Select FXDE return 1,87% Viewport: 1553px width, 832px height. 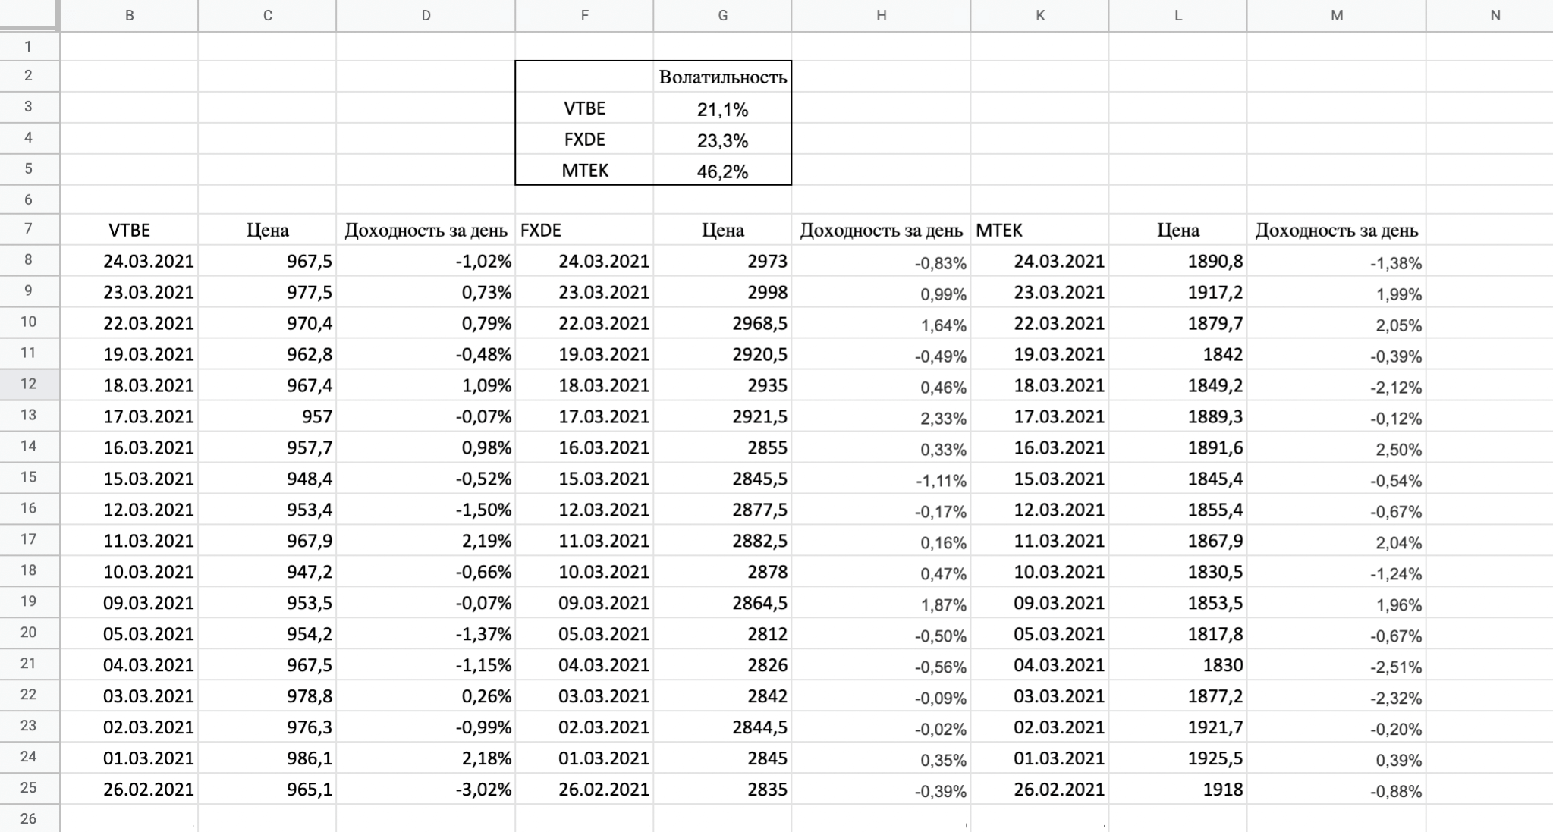[881, 603]
